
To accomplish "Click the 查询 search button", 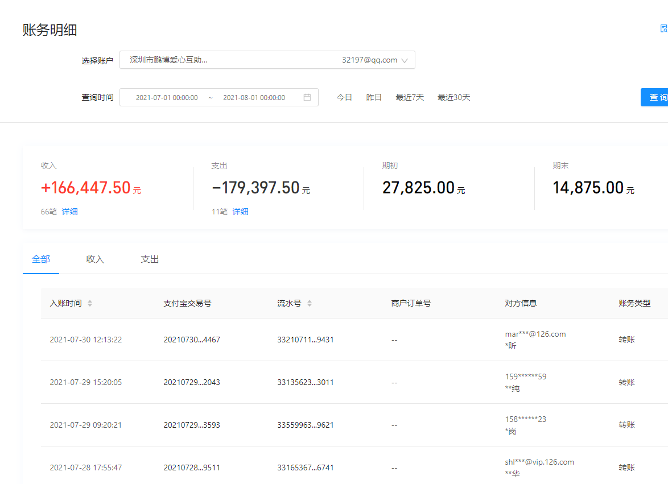I will [x=656, y=97].
